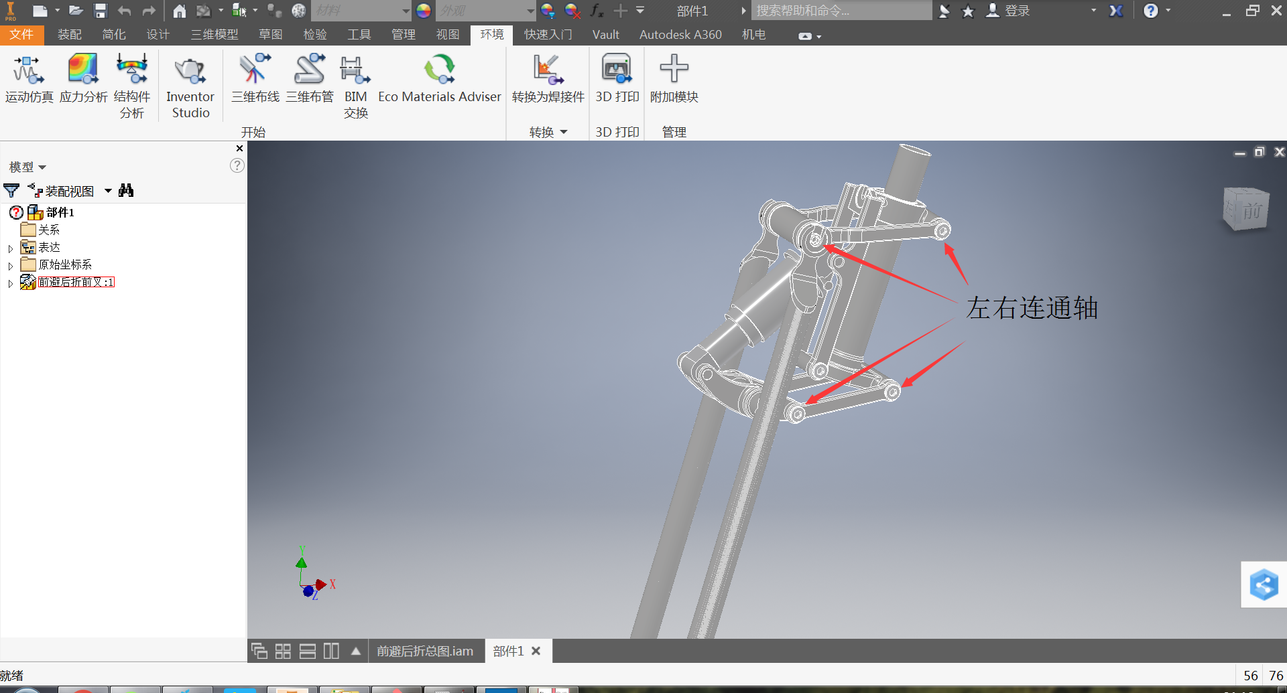Open the favorites star icon
The image size is (1287, 693).
click(x=968, y=11)
